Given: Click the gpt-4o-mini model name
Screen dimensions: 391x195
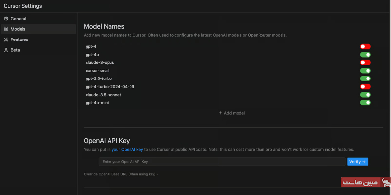Looking at the screenshot, I should 97,103.
